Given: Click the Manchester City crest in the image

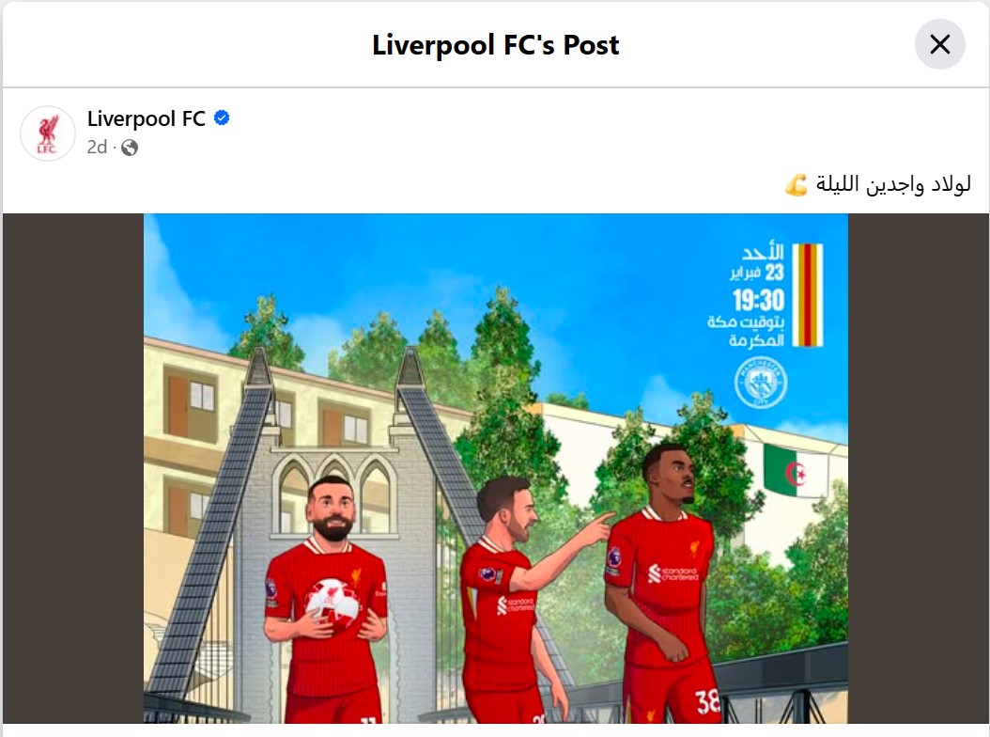Looking at the screenshot, I should click(761, 383).
